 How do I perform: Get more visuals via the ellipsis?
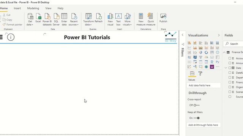click(x=218, y=67)
